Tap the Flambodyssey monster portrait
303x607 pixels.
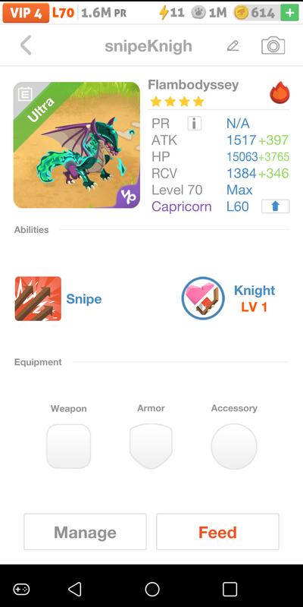[77, 145]
